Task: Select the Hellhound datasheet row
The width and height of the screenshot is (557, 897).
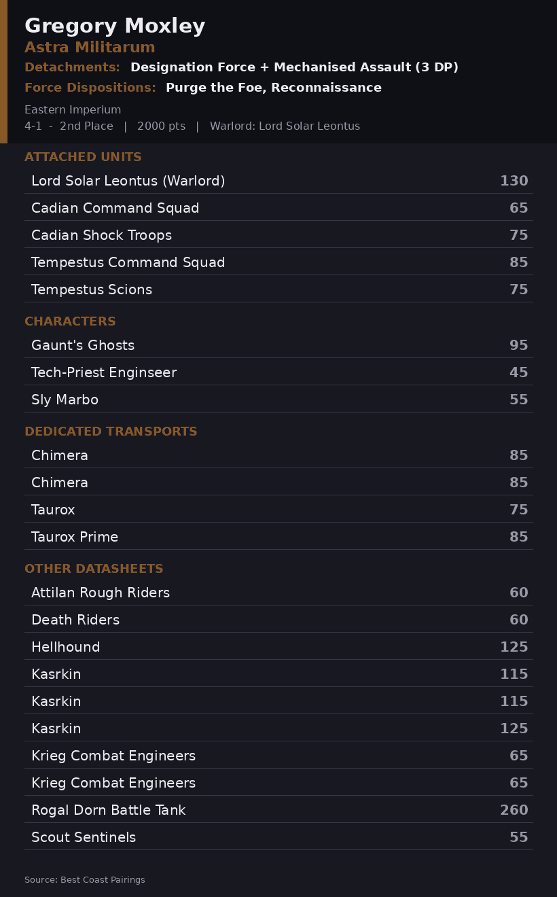Action: click(278, 646)
